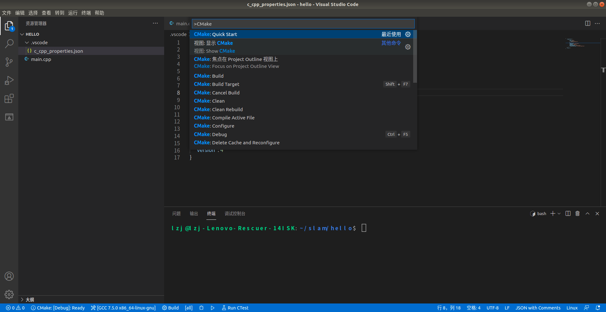Kill terminal with trash icon
606x312 pixels.
pos(578,213)
